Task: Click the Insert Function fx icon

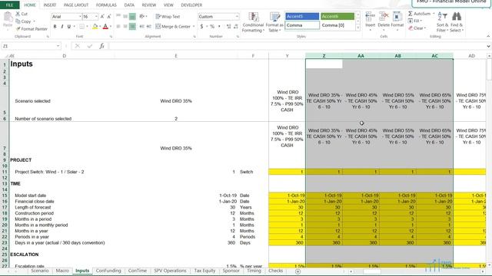Action: click(x=101, y=46)
